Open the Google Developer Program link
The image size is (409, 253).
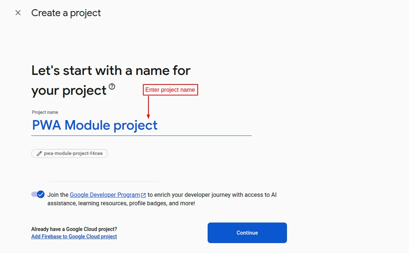105,195
